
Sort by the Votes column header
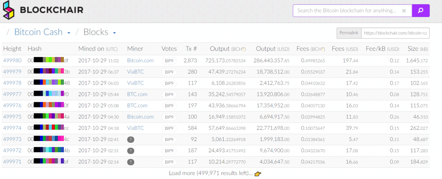(x=169, y=49)
